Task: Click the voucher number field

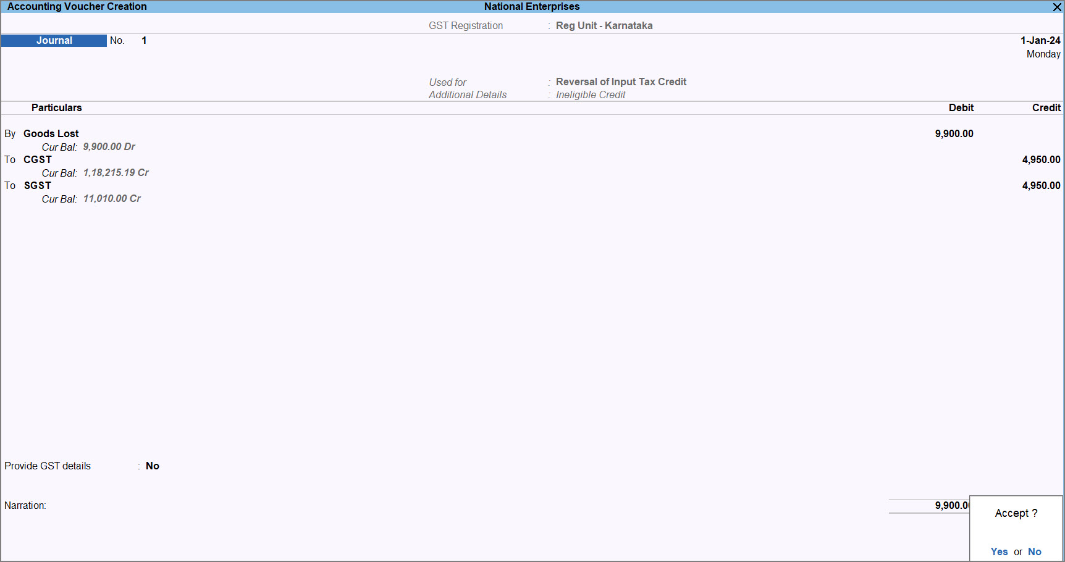Action: pos(144,41)
